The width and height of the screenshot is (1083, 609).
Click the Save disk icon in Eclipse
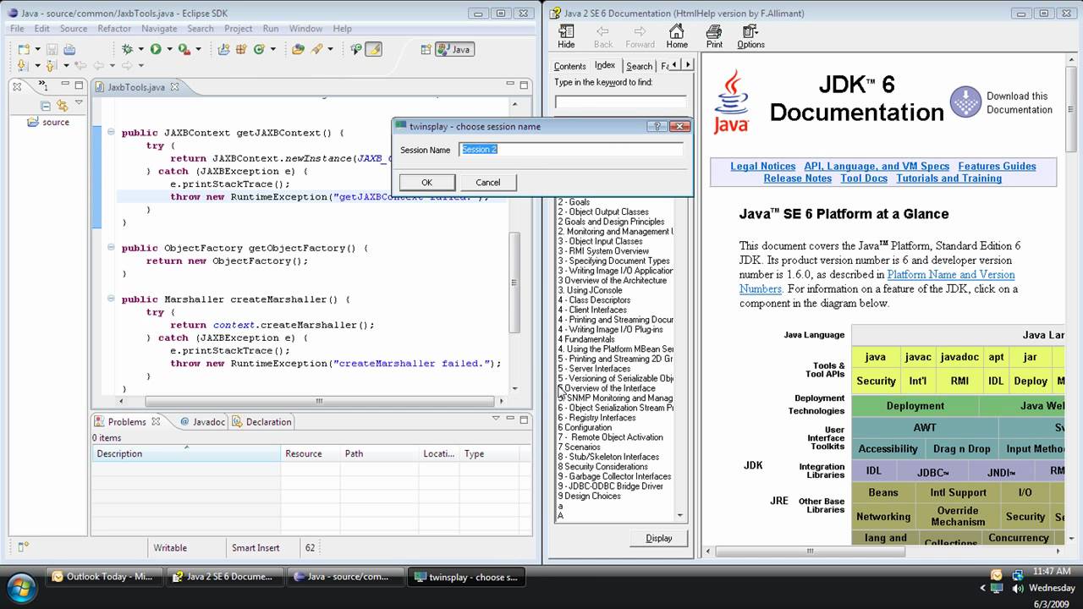pyautogui.click(x=52, y=49)
